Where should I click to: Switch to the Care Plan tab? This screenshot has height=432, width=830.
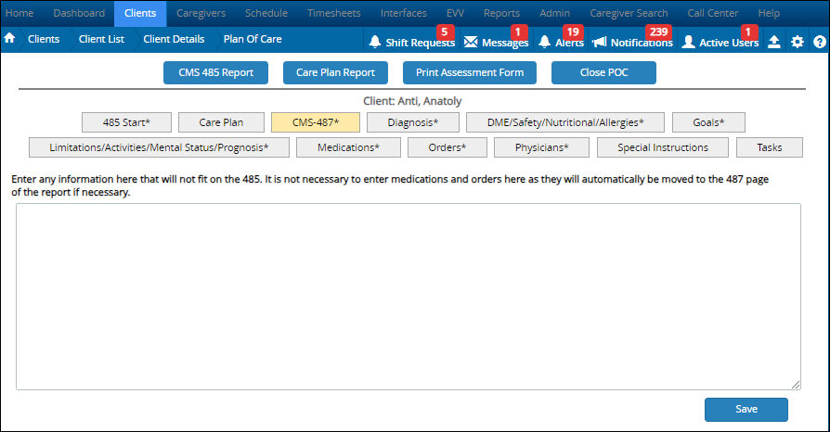tap(221, 122)
